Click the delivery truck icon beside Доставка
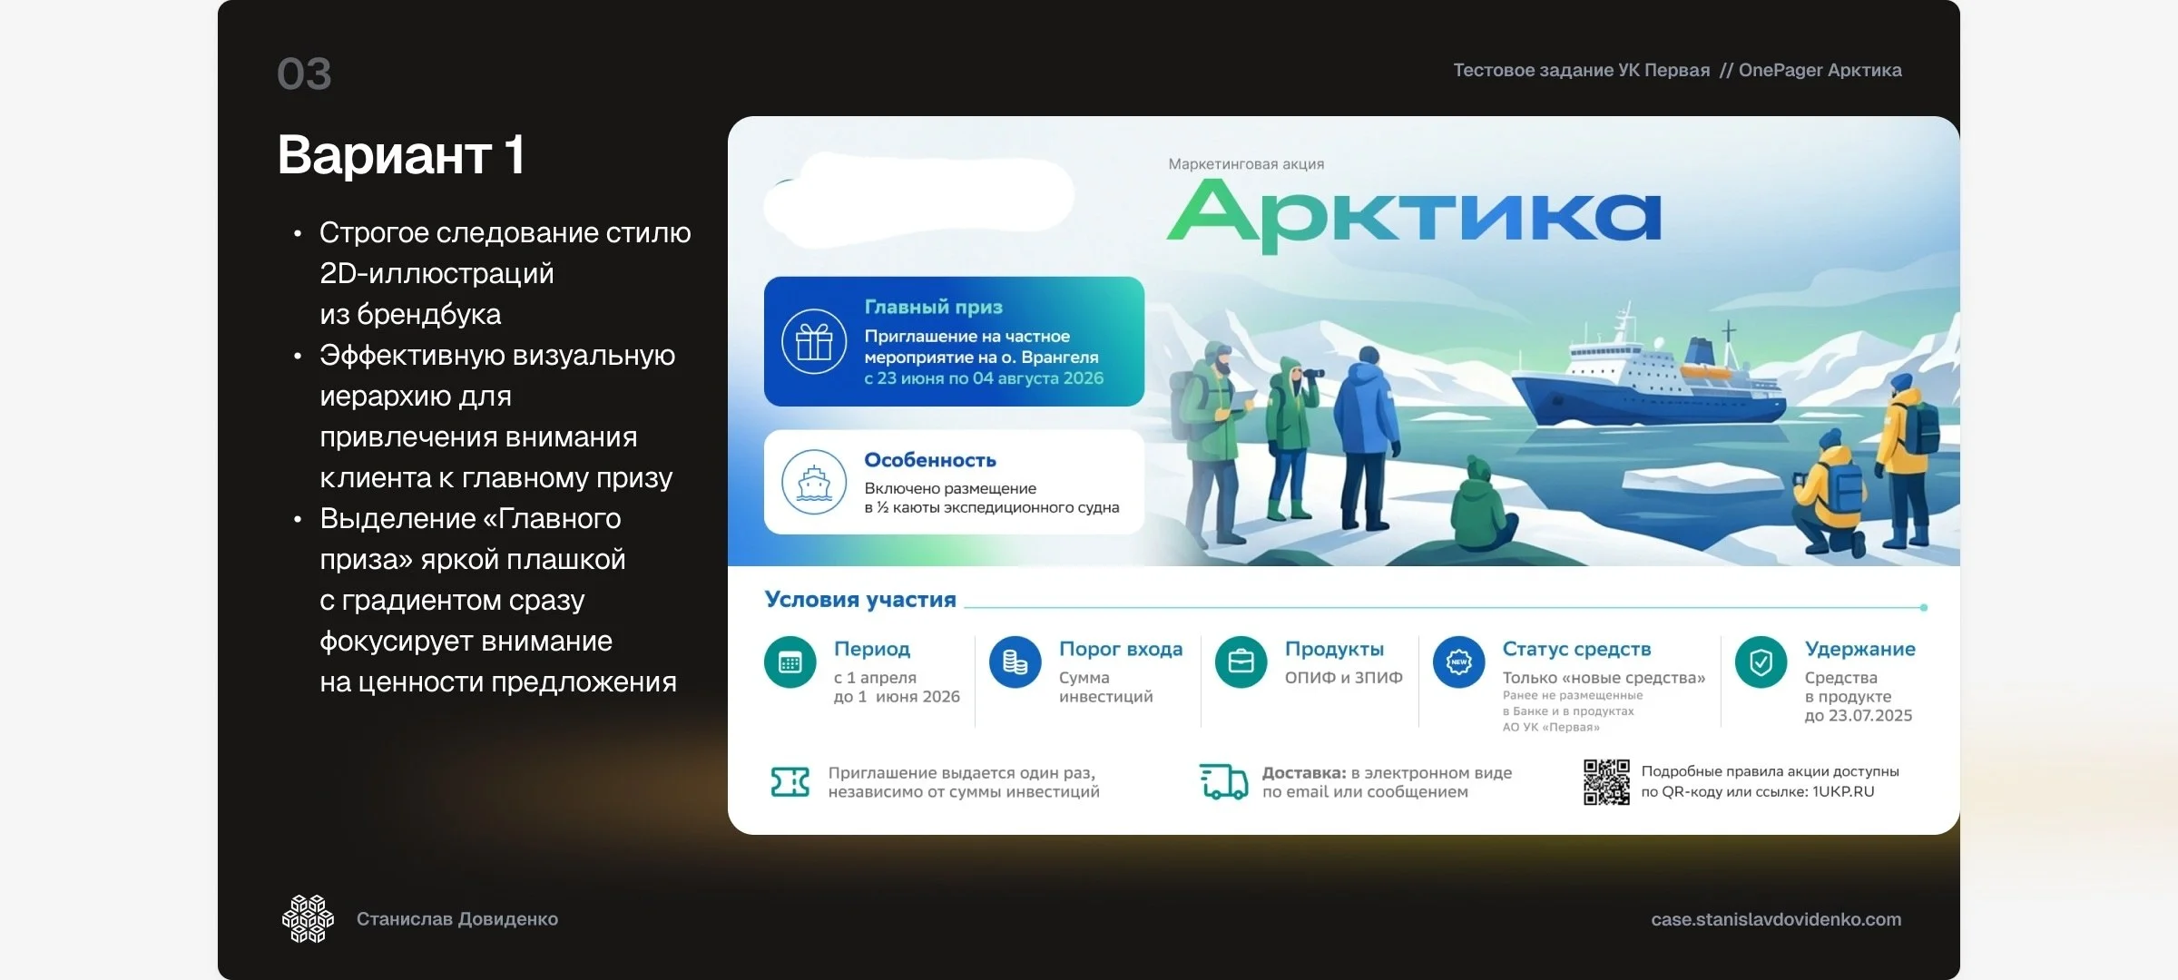 pos(1224,781)
